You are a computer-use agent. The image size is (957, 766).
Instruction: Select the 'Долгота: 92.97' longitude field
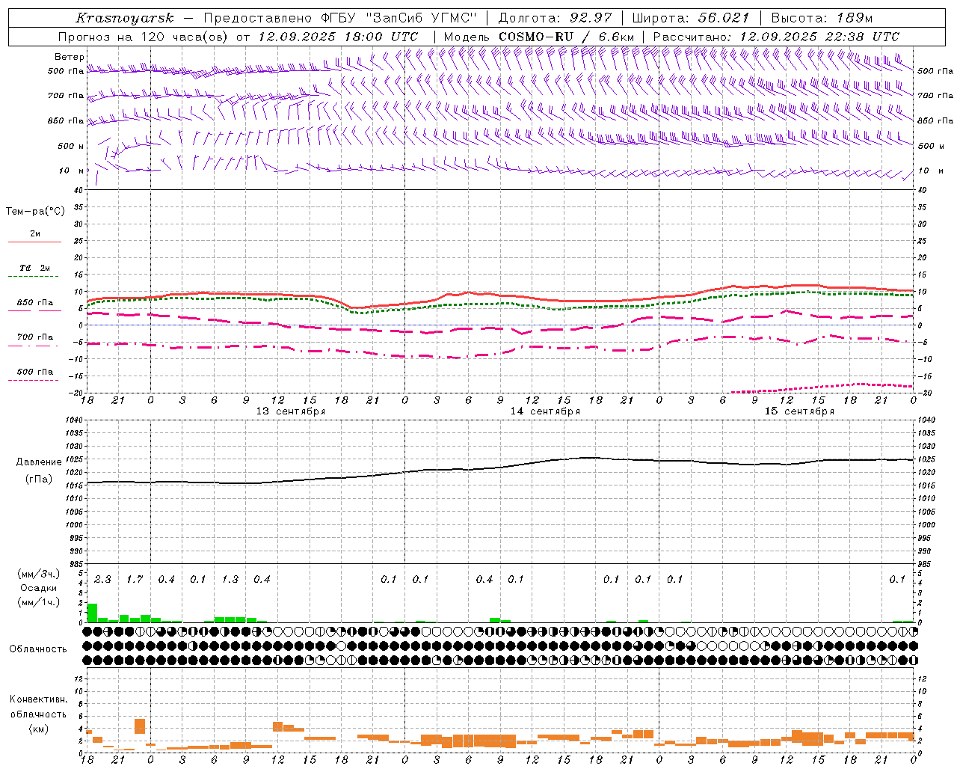pyautogui.click(x=555, y=18)
